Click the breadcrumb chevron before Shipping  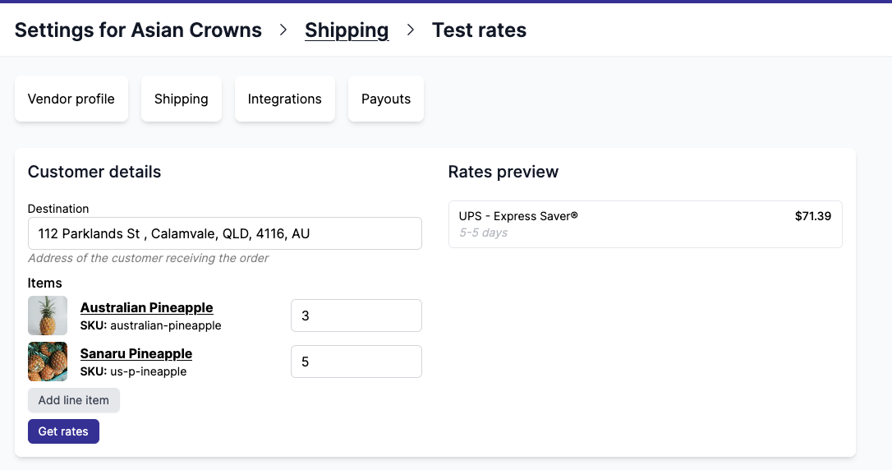pyautogui.click(x=283, y=30)
